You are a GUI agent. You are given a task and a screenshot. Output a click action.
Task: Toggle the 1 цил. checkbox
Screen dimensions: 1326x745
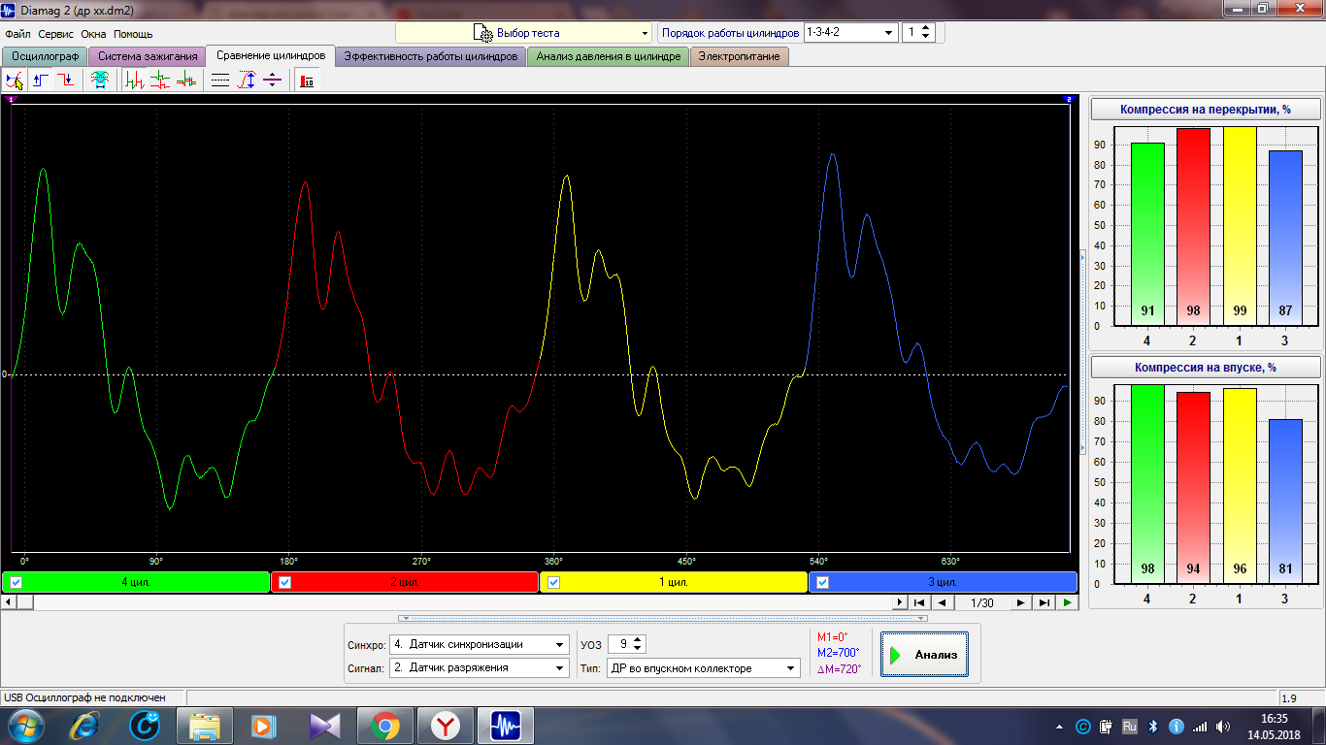pyautogui.click(x=554, y=583)
